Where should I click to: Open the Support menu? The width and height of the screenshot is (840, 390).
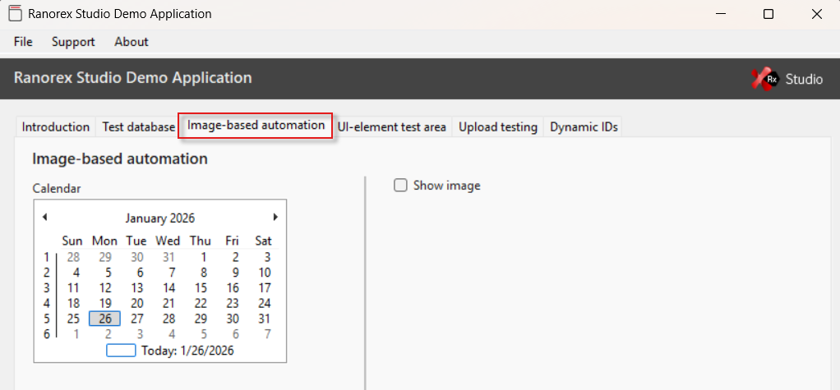[x=73, y=42]
